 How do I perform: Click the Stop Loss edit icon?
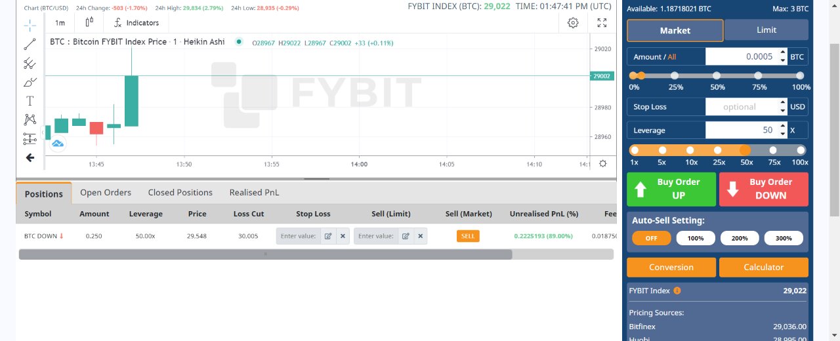point(328,236)
